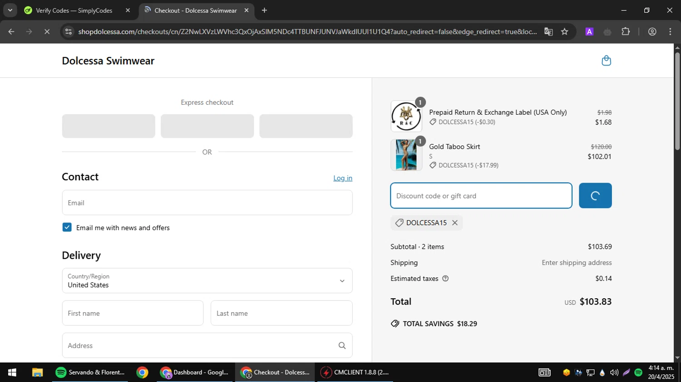Open the clock and date in the taskbar

(x=661, y=372)
